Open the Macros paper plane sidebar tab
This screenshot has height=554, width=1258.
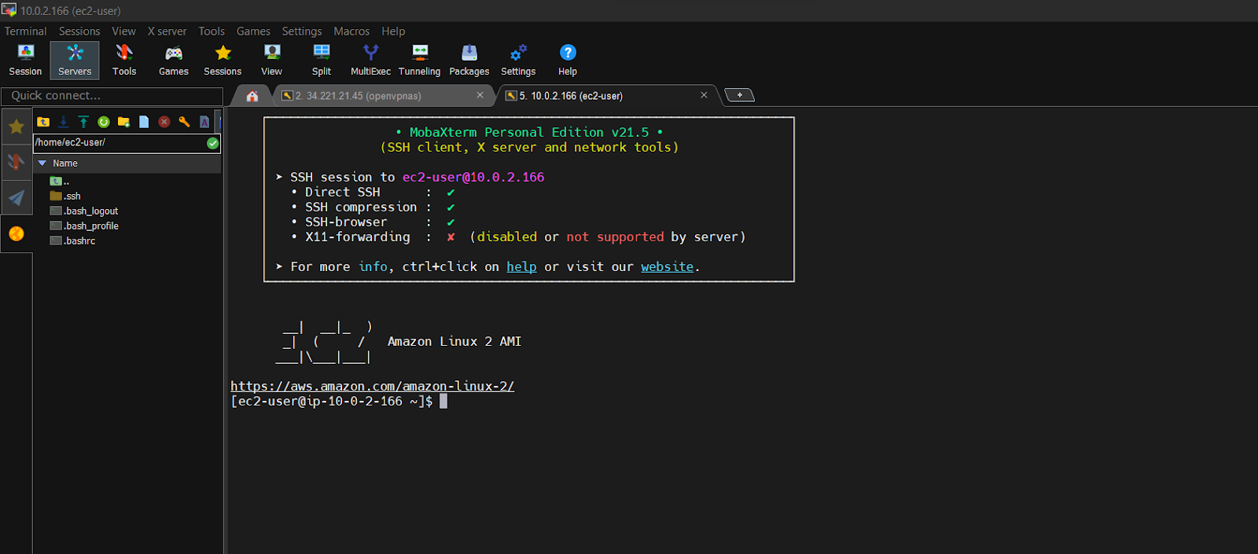pyautogui.click(x=16, y=197)
